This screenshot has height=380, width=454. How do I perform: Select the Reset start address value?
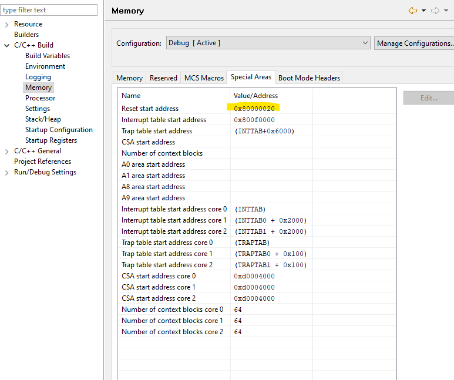click(x=254, y=109)
